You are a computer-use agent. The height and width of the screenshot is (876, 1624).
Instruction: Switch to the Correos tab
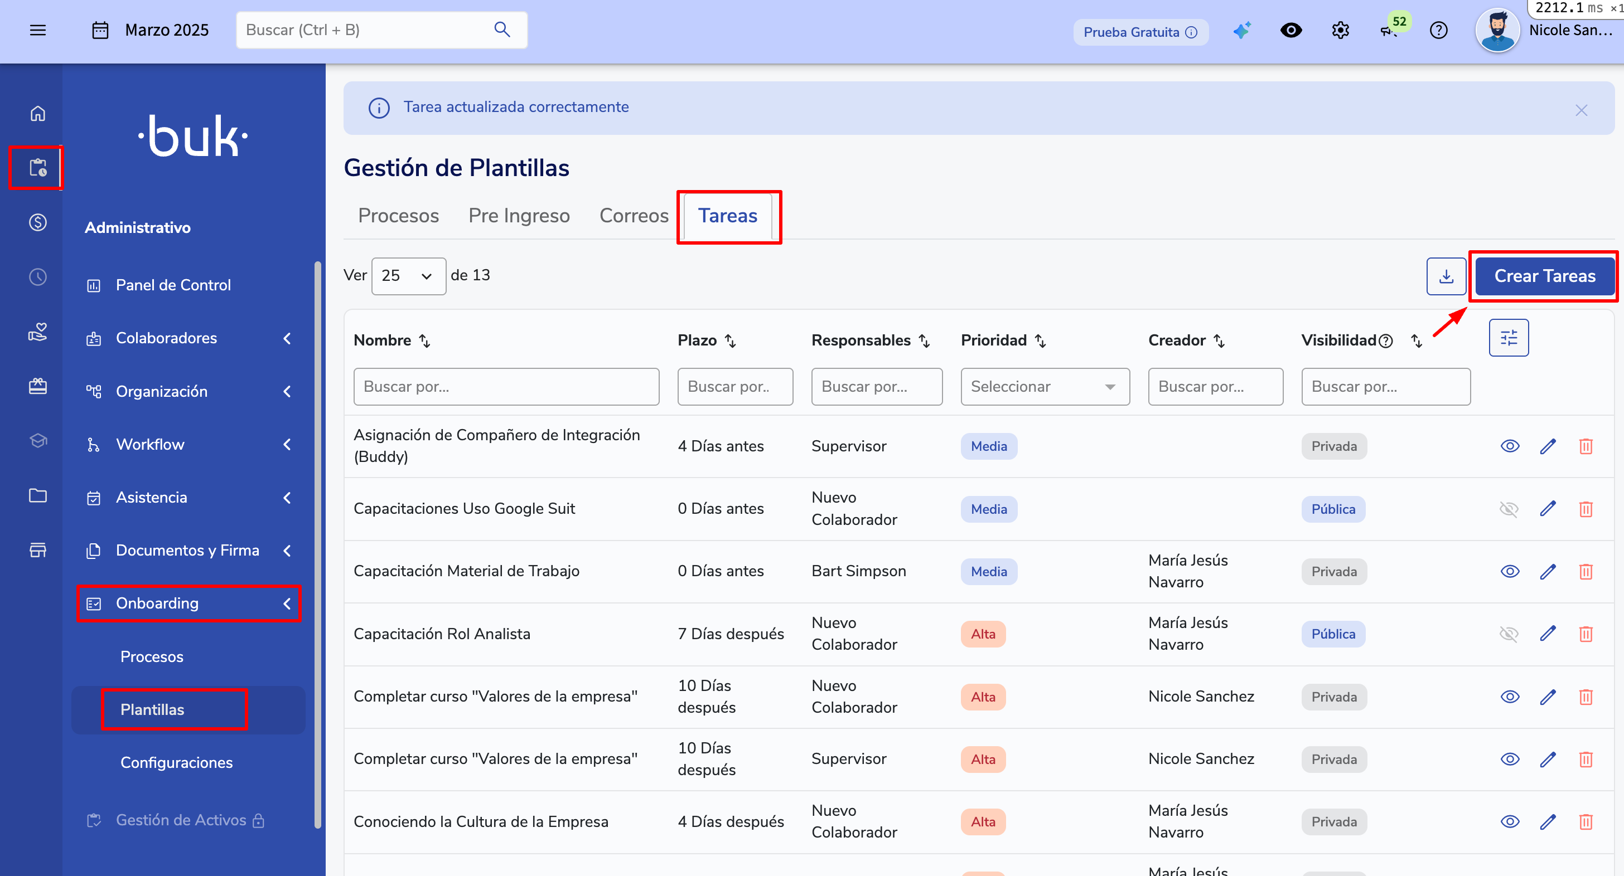pos(633,216)
